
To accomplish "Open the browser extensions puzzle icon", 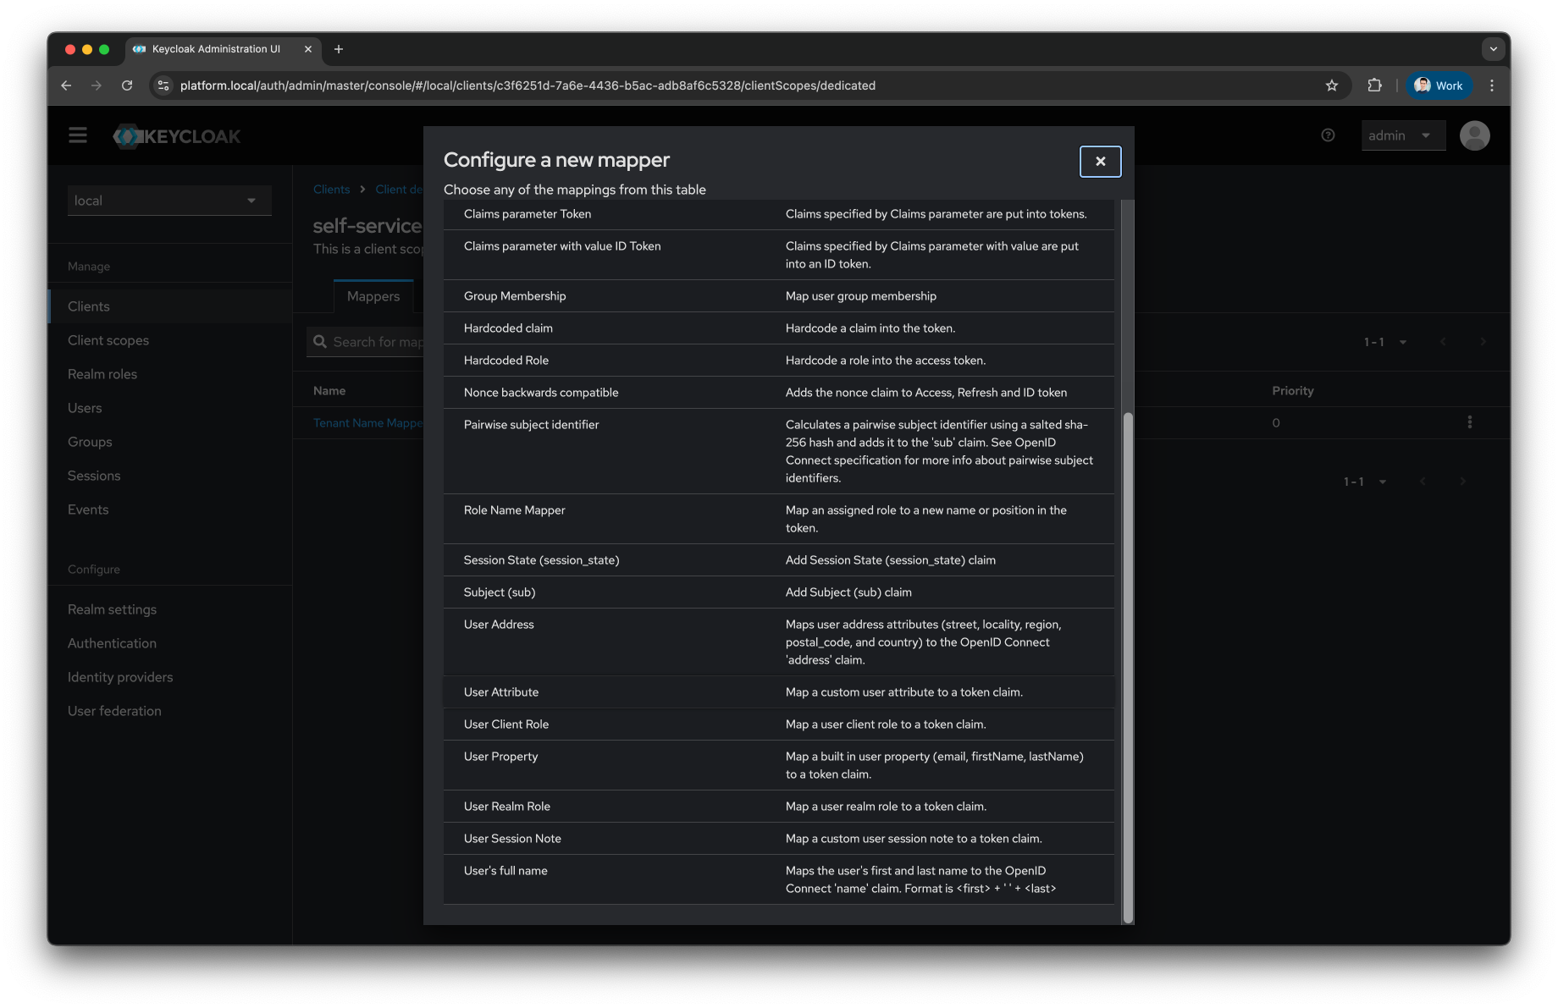I will pyautogui.click(x=1374, y=85).
